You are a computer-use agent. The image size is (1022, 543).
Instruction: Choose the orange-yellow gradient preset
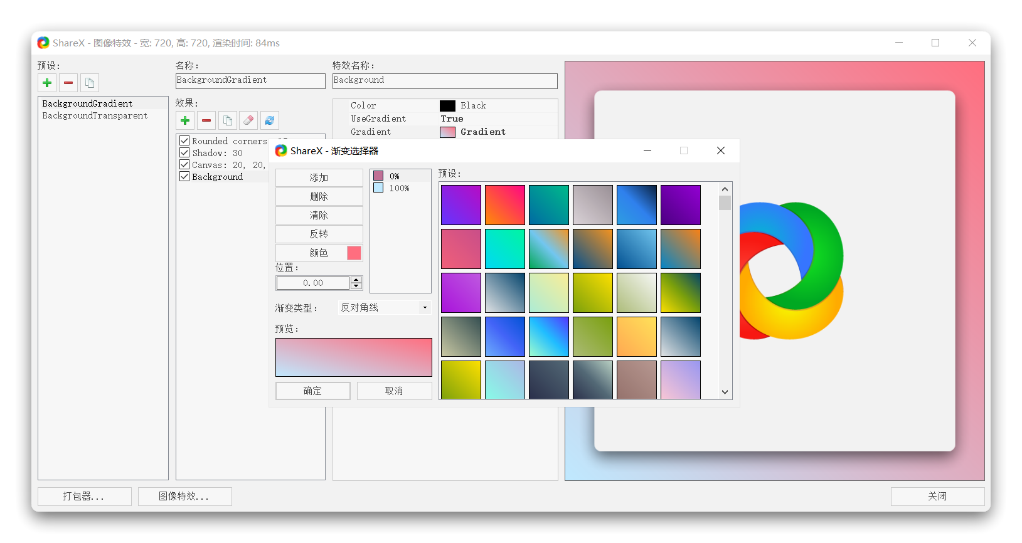[637, 337]
